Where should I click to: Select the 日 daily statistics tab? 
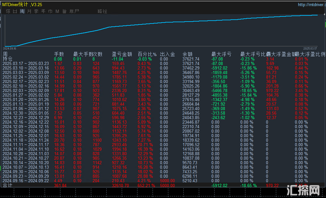15,11
